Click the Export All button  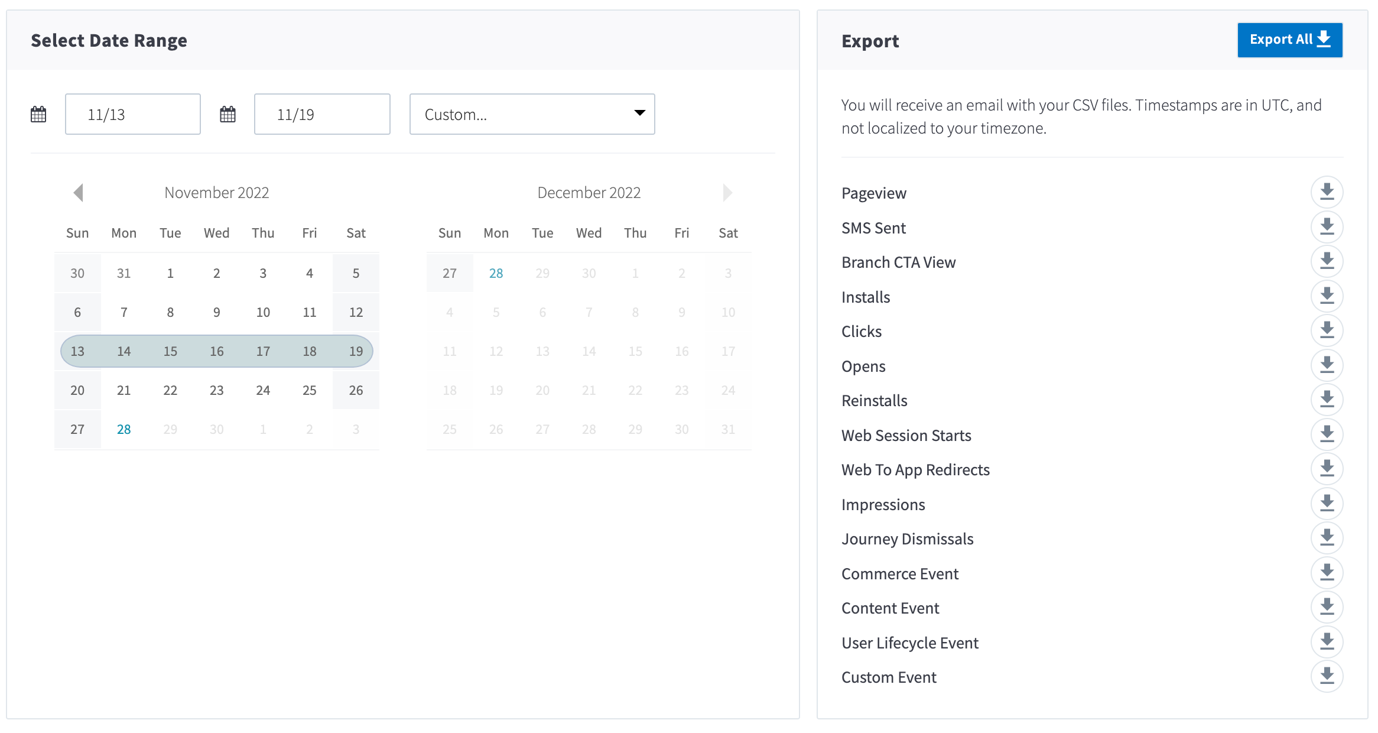(1289, 40)
